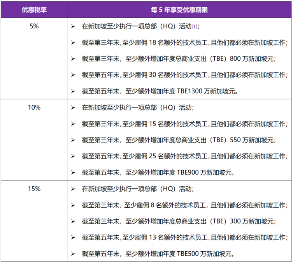Click the line about TBE 550 万新加坡元

pyautogui.click(x=179, y=140)
